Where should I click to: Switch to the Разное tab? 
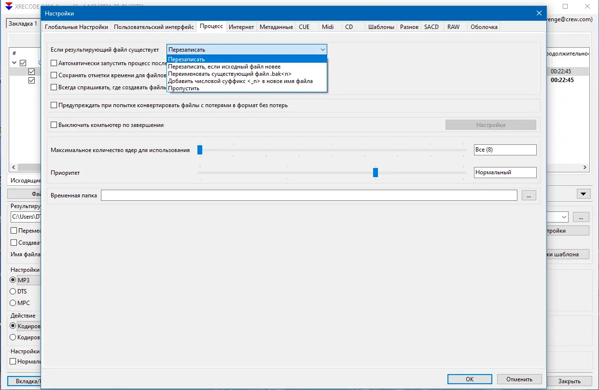tap(409, 27)
